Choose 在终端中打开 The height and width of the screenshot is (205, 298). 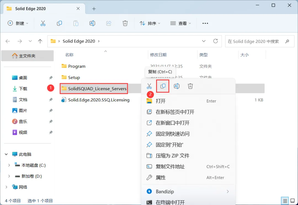coord(188,202)
